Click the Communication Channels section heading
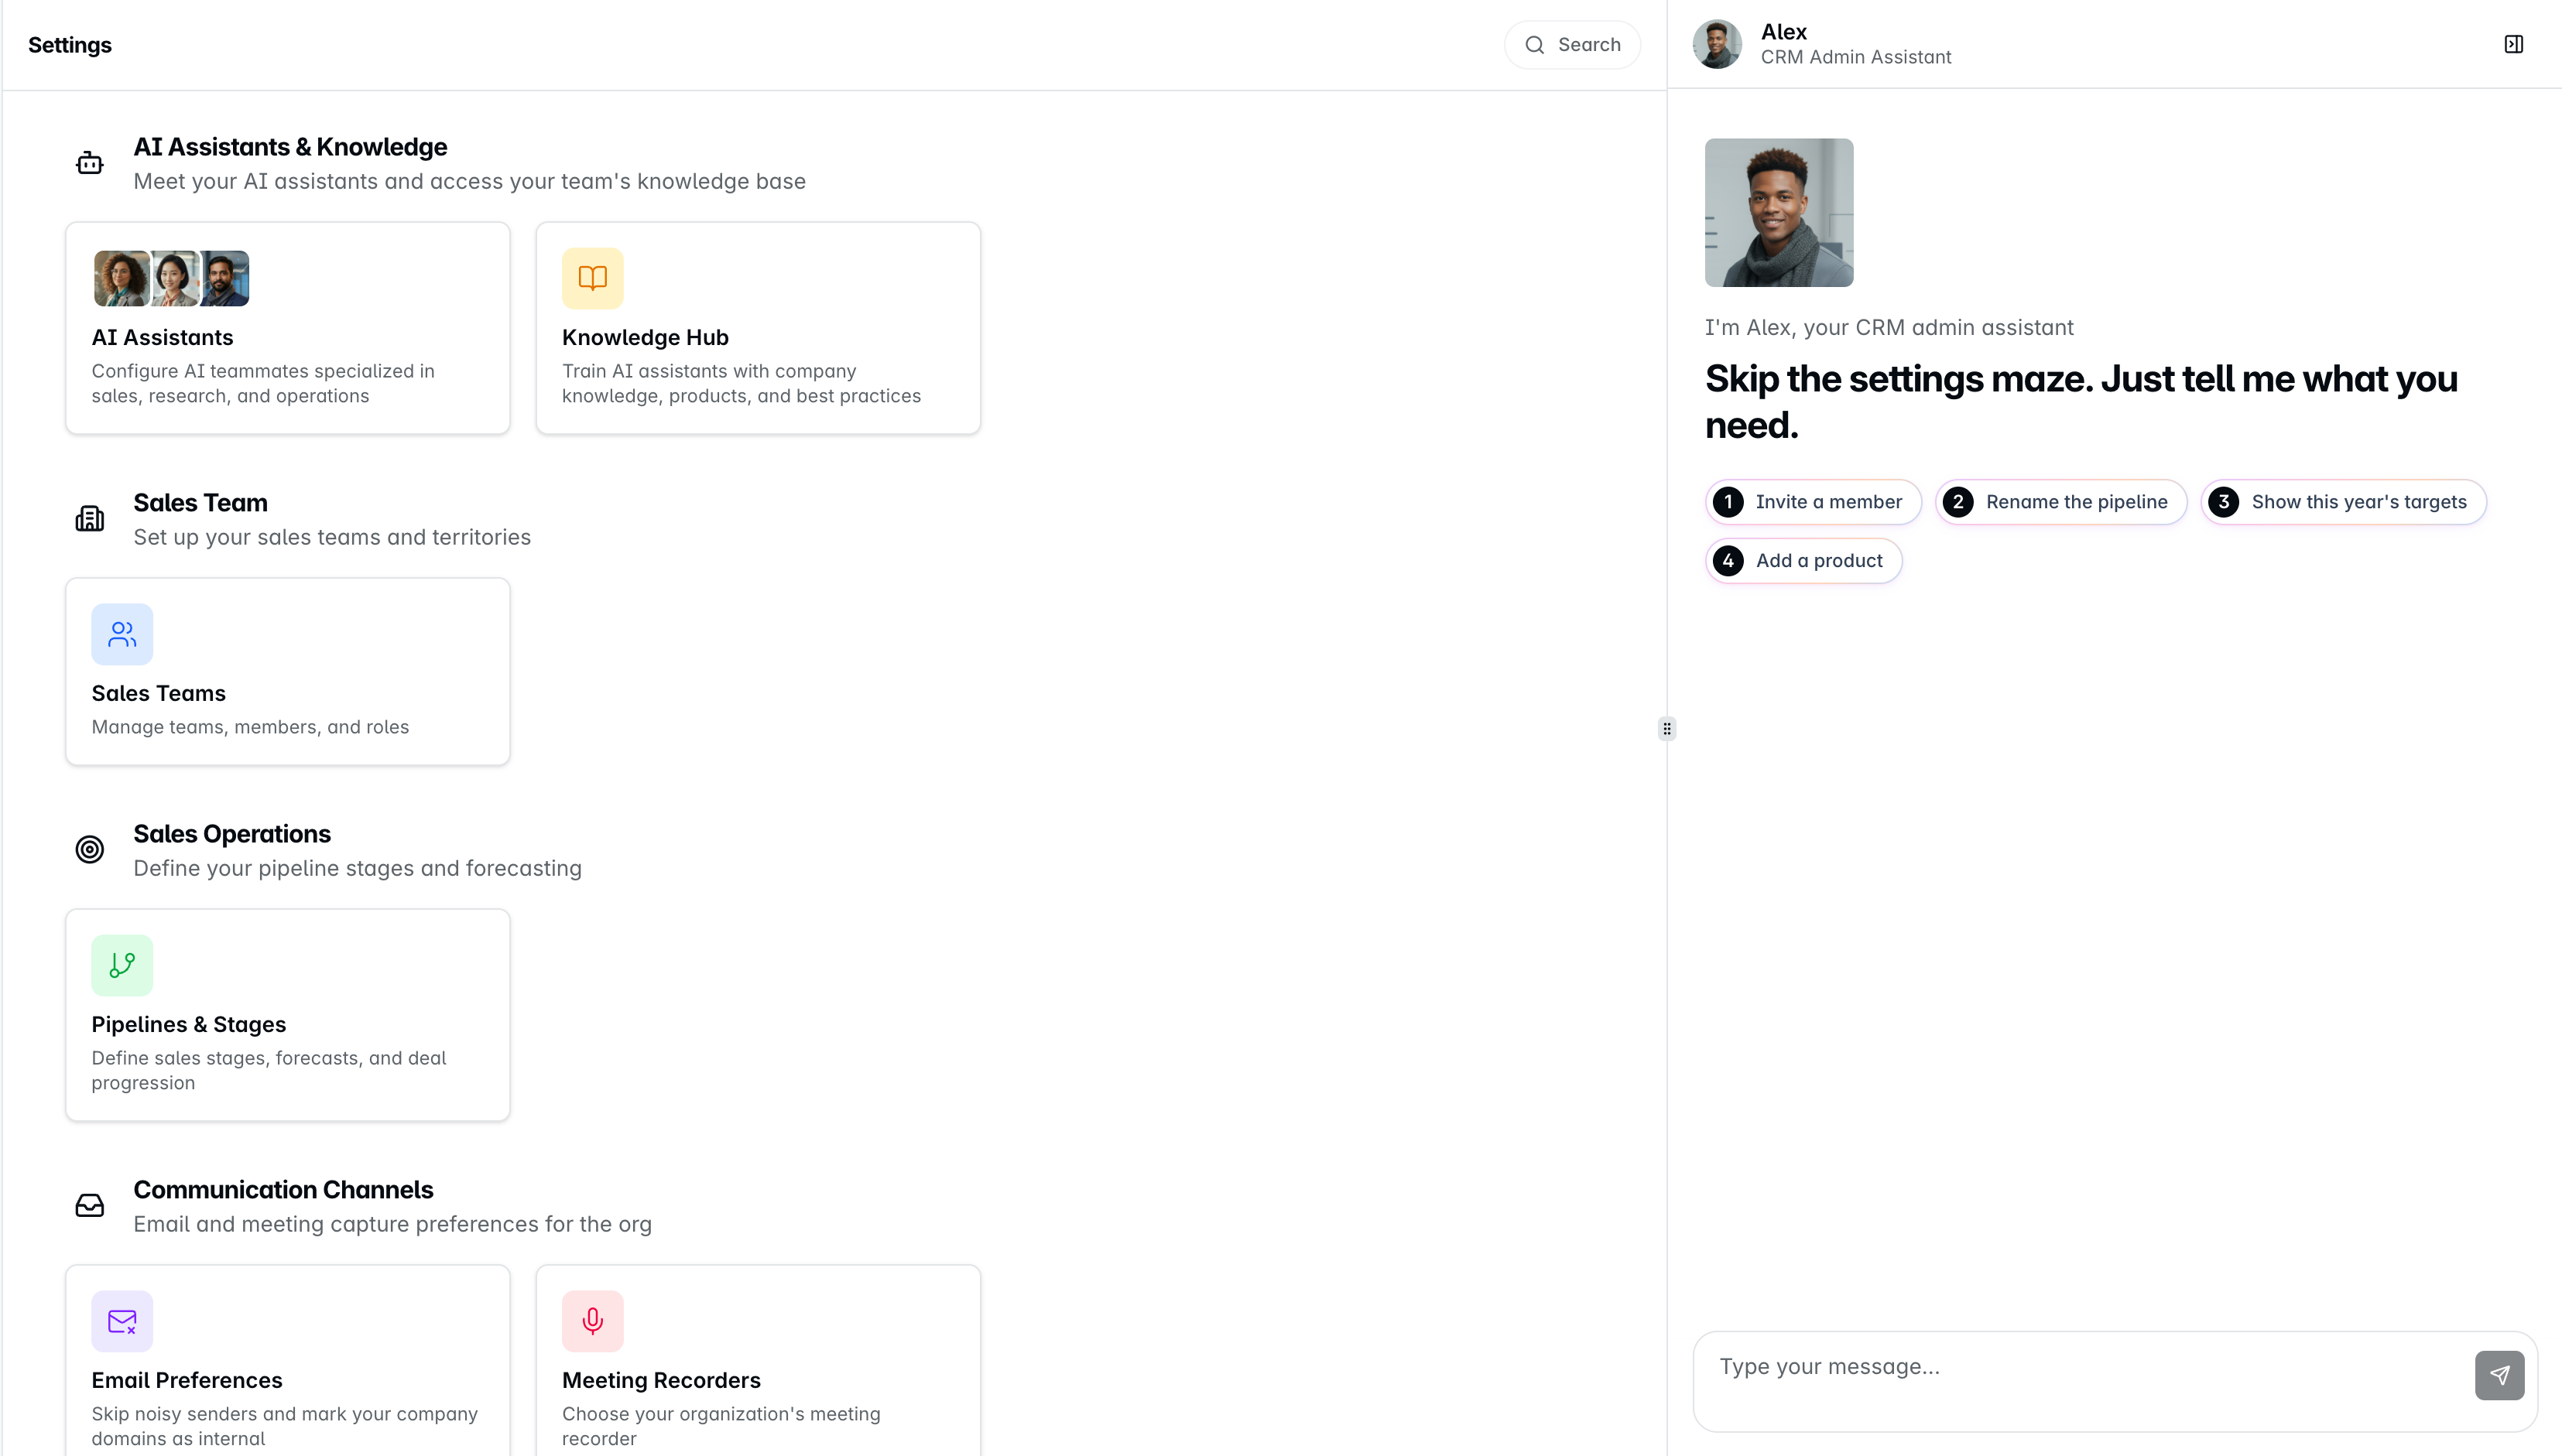Screen dimensions: 2562x1456 tap(283, 1190)
